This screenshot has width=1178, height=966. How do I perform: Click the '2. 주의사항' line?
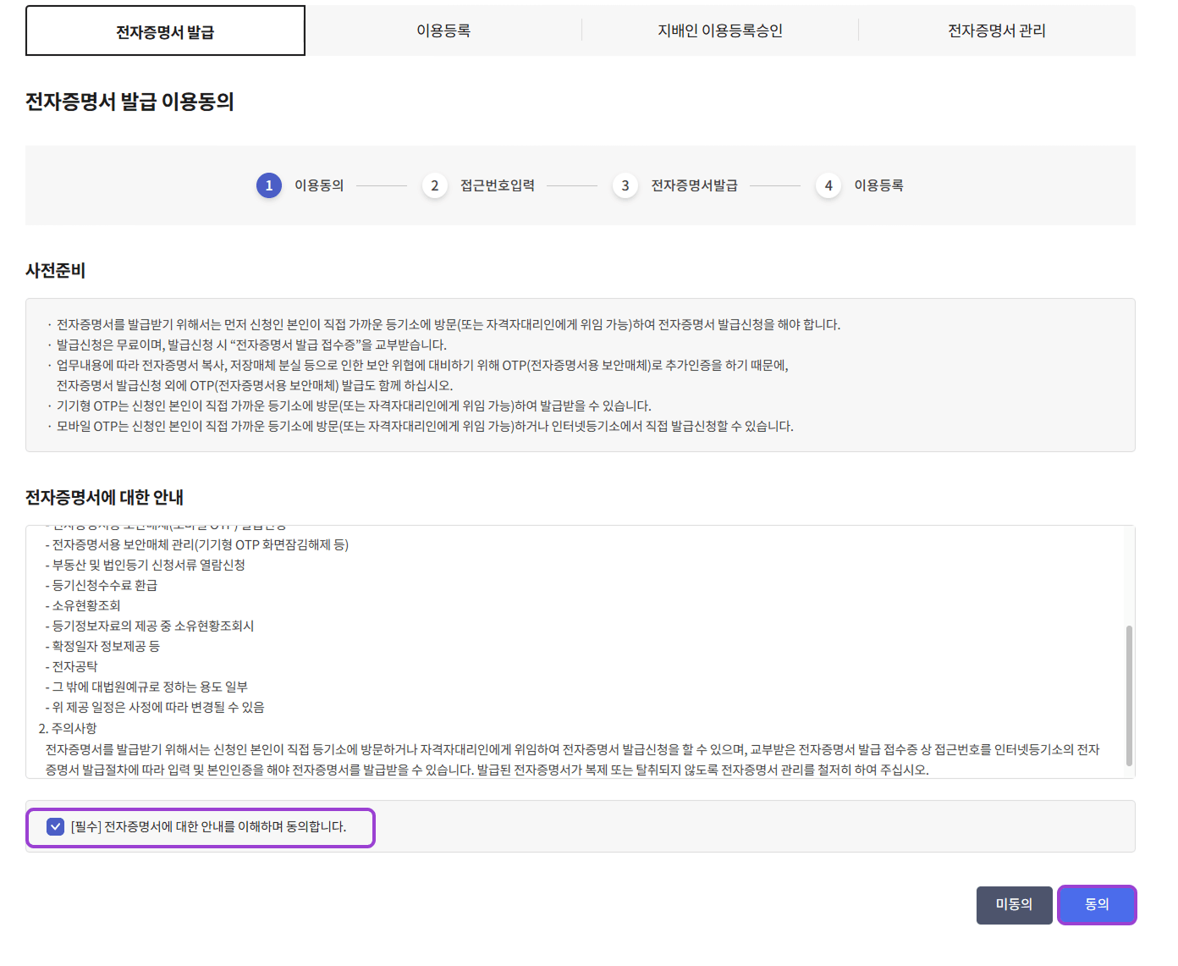tap(68, 728)
